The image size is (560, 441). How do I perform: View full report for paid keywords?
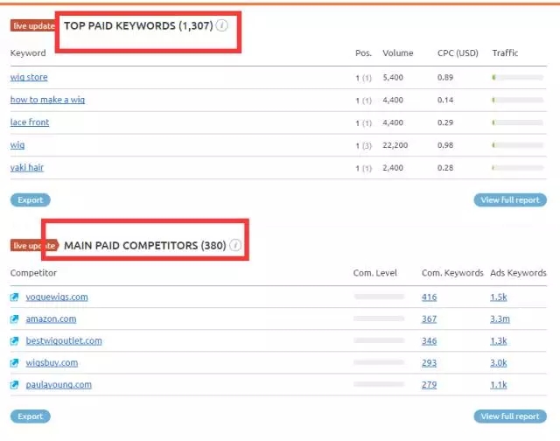(x=510, y=200)
